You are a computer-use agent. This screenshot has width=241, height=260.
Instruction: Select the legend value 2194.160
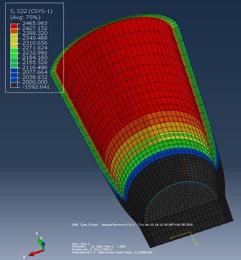(35, 58)
